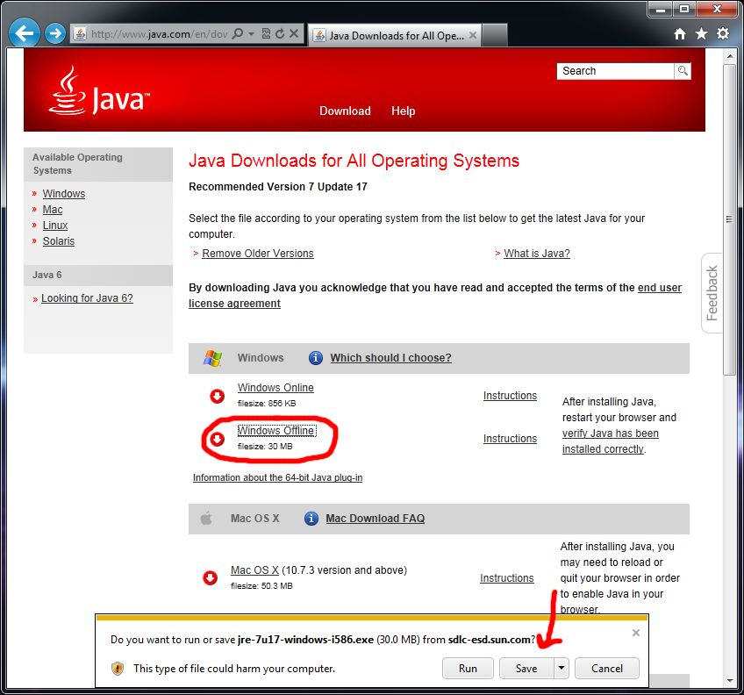
Task: Expand the Save button dropdown arrow
Action: (562, 669)
